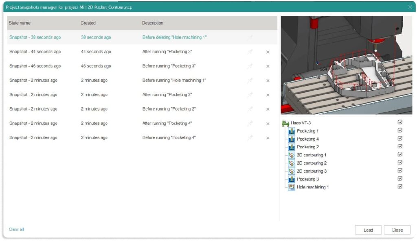Remove snapshot 'Before running Pocketing 4'

(x=268, y=137)
